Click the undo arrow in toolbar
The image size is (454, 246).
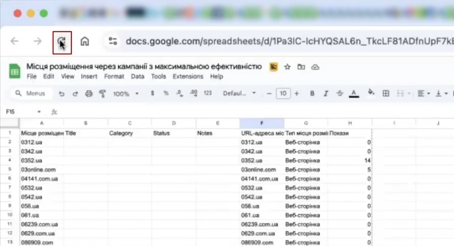point(62,93)
